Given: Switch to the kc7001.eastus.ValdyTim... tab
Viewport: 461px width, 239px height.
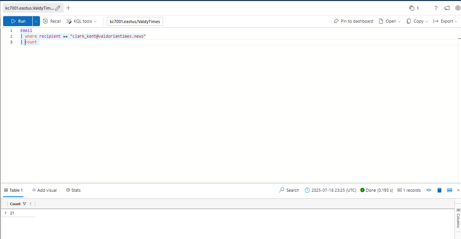Looking at the screenshot, I should [29, 8].
